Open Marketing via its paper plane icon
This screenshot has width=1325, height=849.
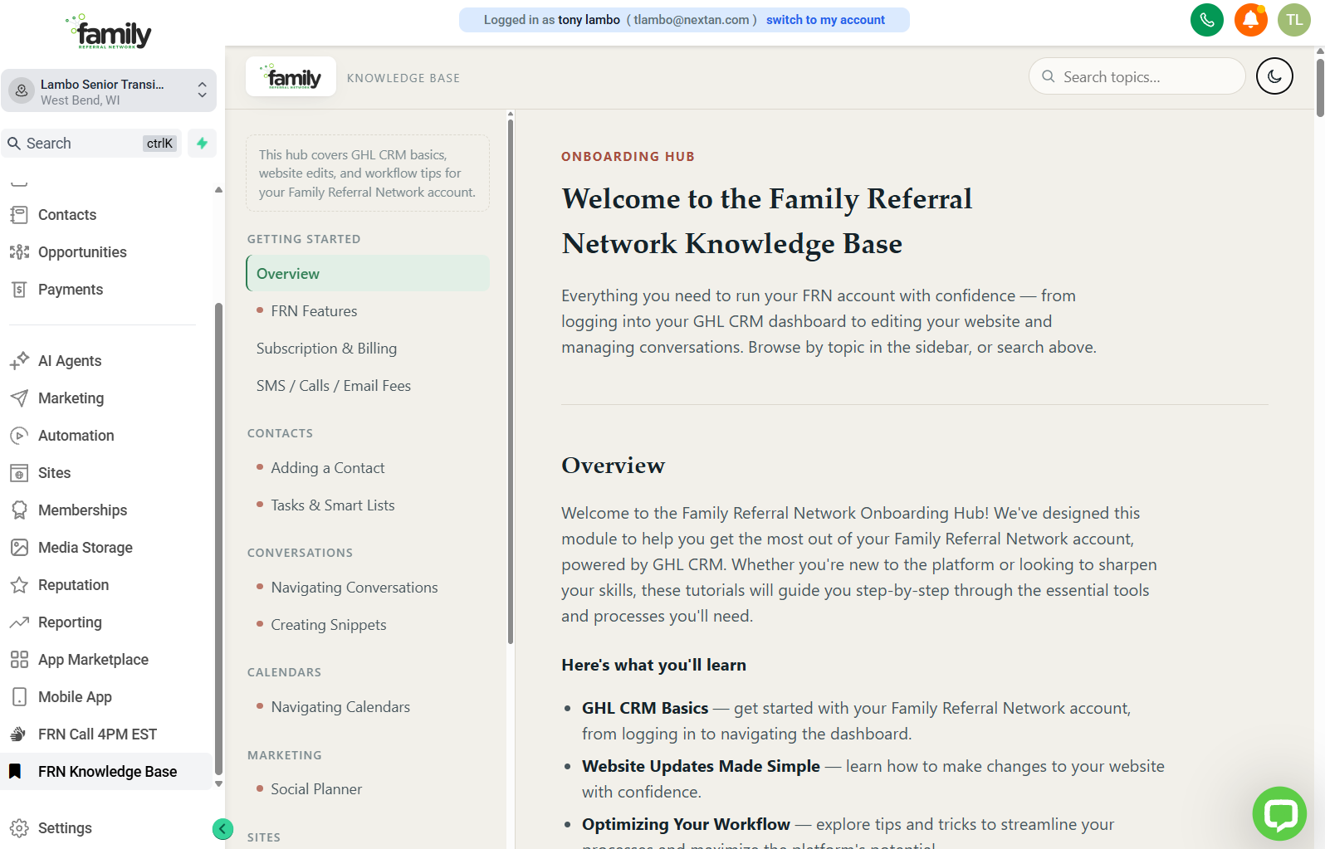pyautogui.click(x=19, y=398)
